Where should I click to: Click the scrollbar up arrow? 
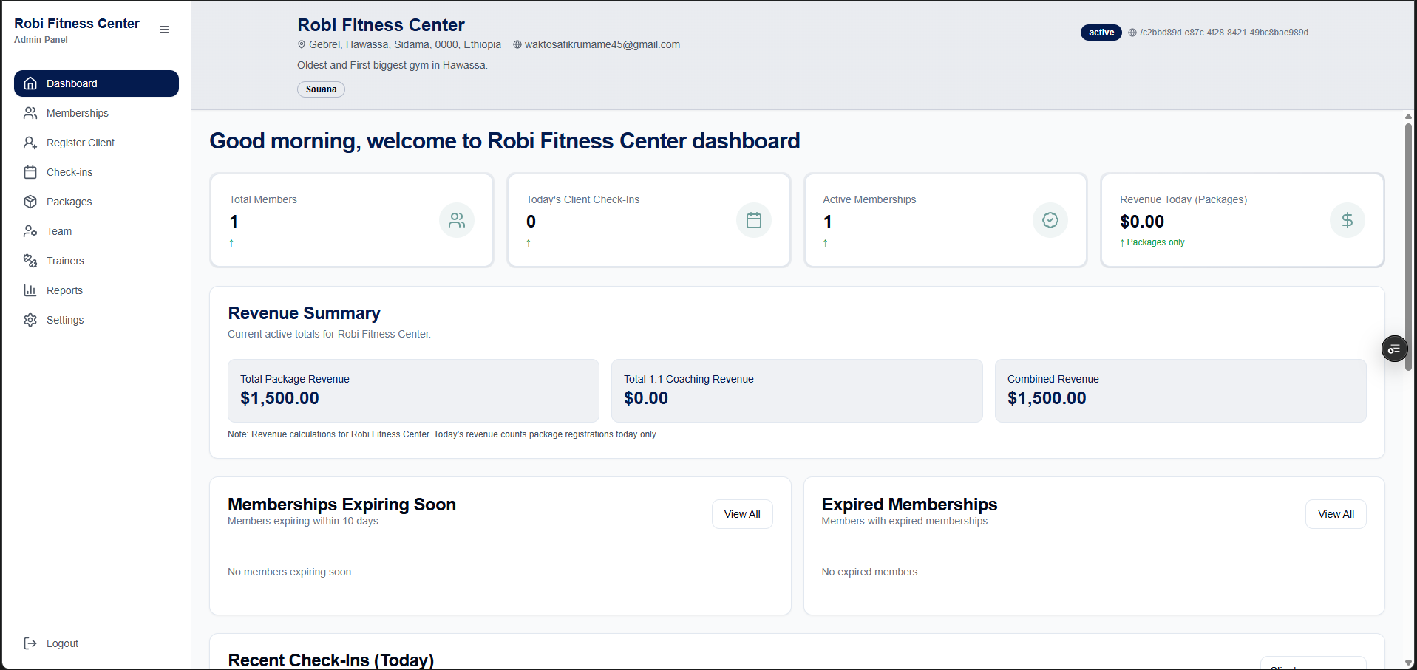point(1408,116)
